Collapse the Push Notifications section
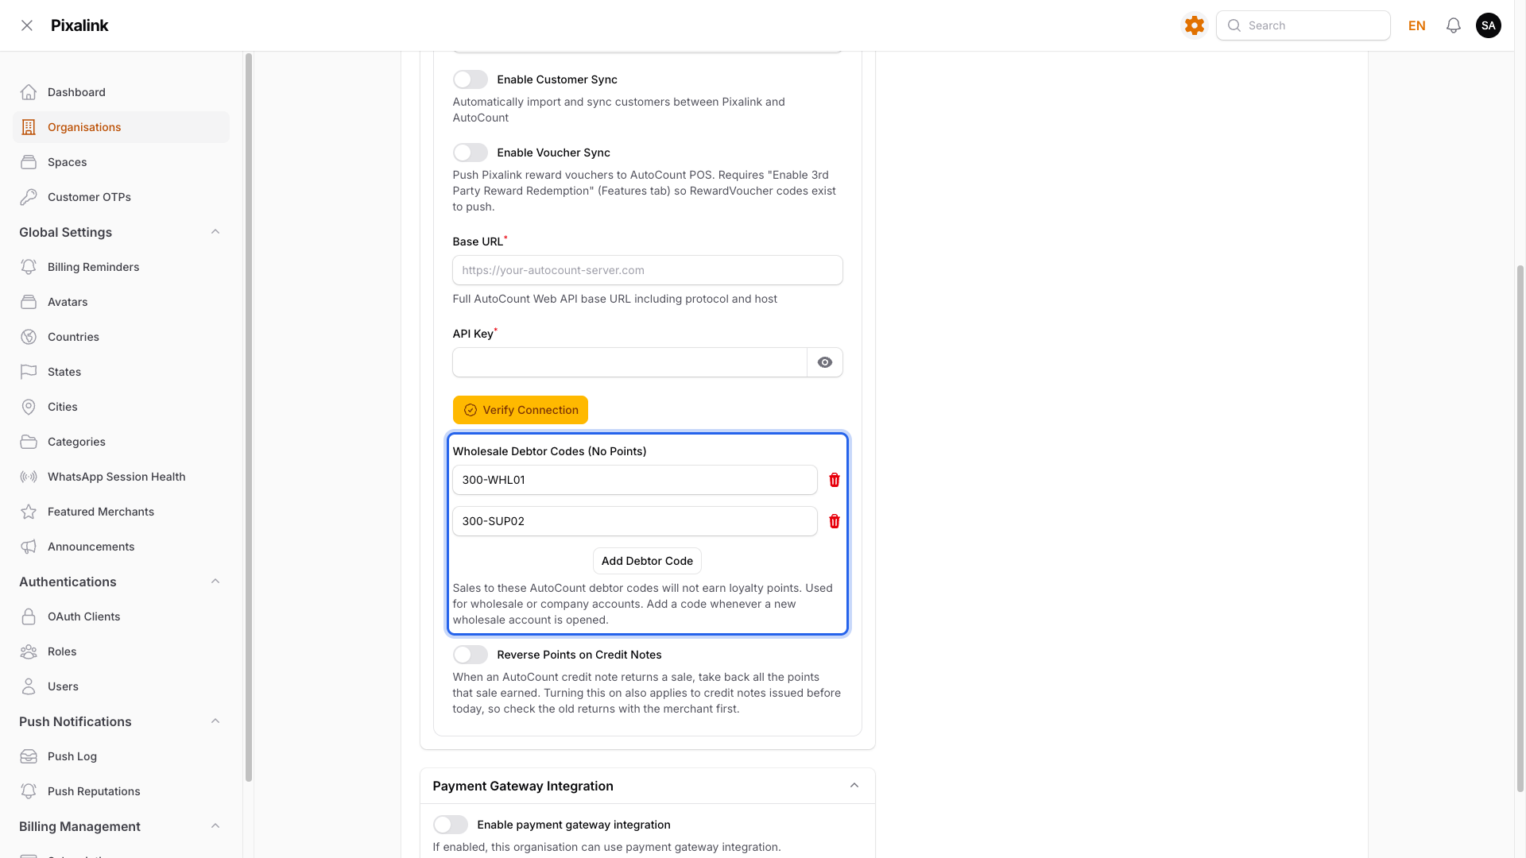 click(215, 721)
